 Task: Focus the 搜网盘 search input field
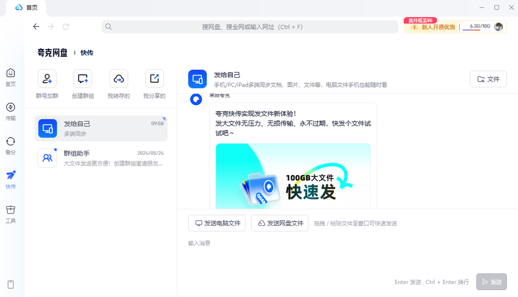click(x=250, y=27)
